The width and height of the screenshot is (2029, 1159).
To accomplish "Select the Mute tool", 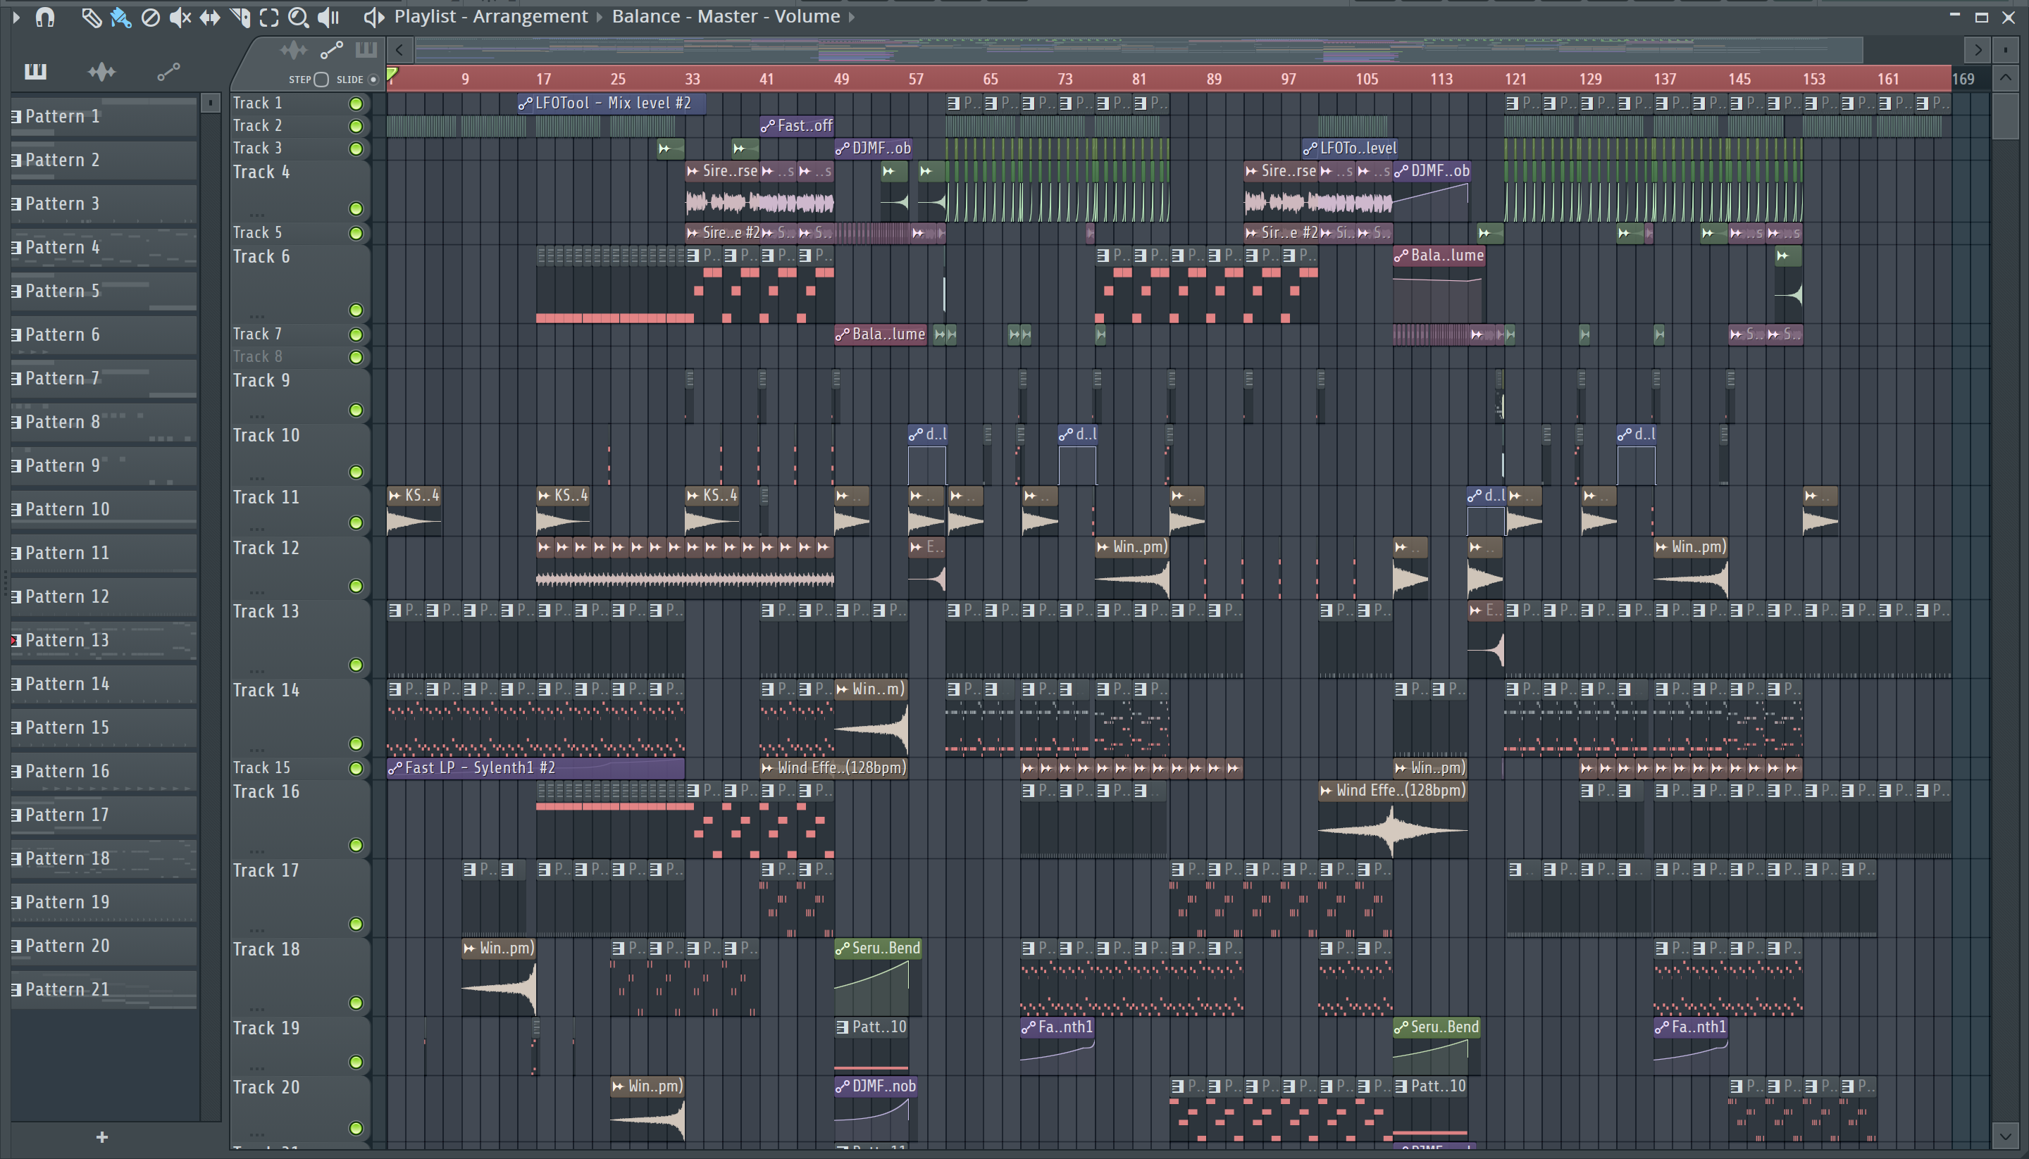I will click(180, 18).
